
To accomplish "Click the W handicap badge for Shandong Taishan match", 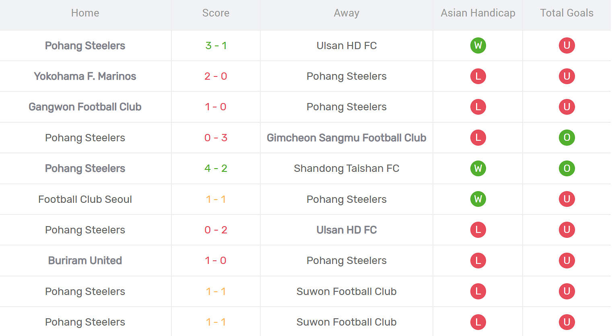I will [x=478, y=168].
